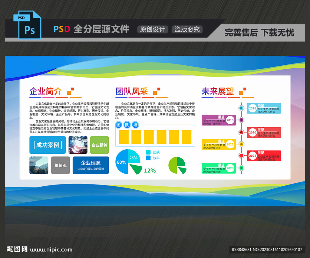Click the purple timeline node beside 2019
The height and width of the screenshot is (258, 310).
pos(241,120)
